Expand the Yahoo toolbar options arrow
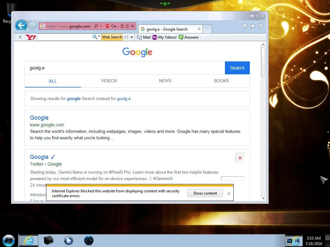 [x=131, y=37]
